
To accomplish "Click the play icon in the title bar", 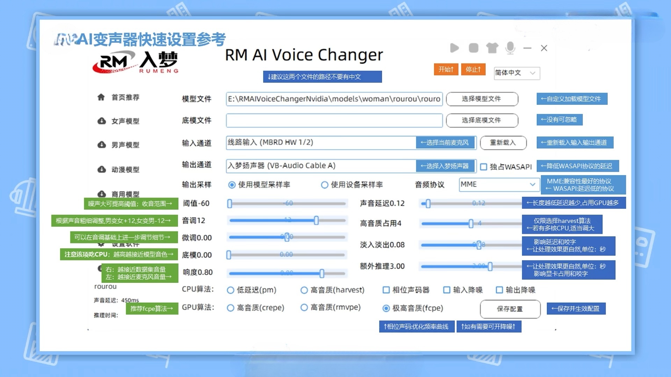I will tap(454, 48).
